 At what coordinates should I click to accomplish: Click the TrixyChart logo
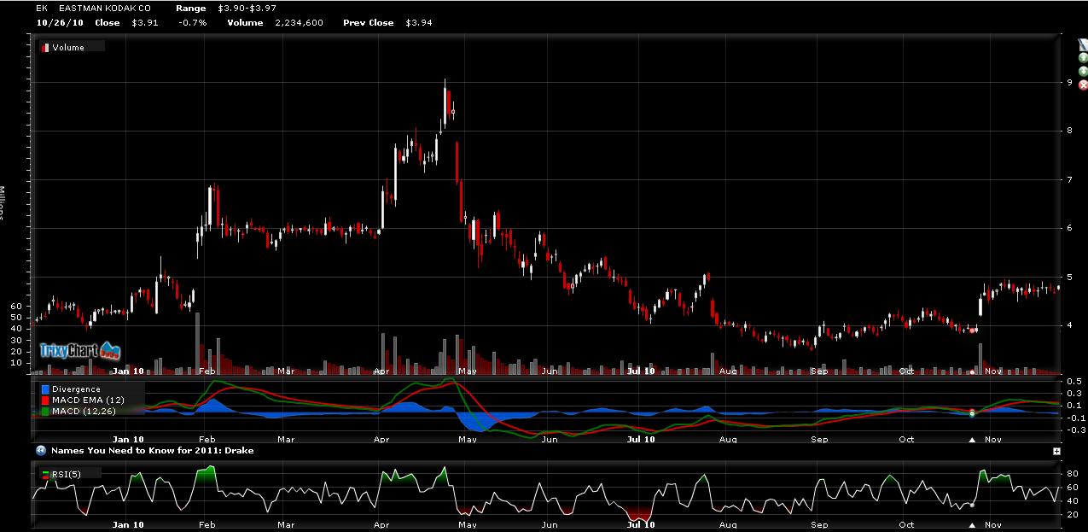tap(80, 350)
